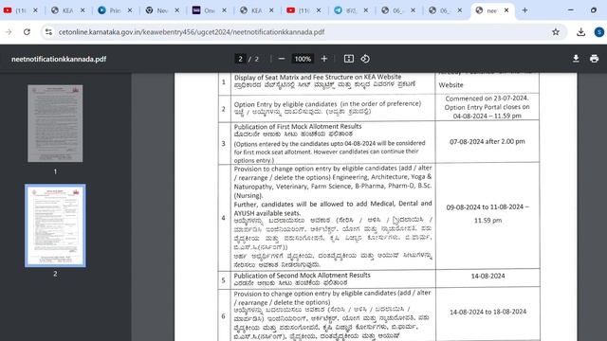Screen dimensions: 607x341
Task: Select page 1 thumbnail in sidebar
Action: point(55,123)
